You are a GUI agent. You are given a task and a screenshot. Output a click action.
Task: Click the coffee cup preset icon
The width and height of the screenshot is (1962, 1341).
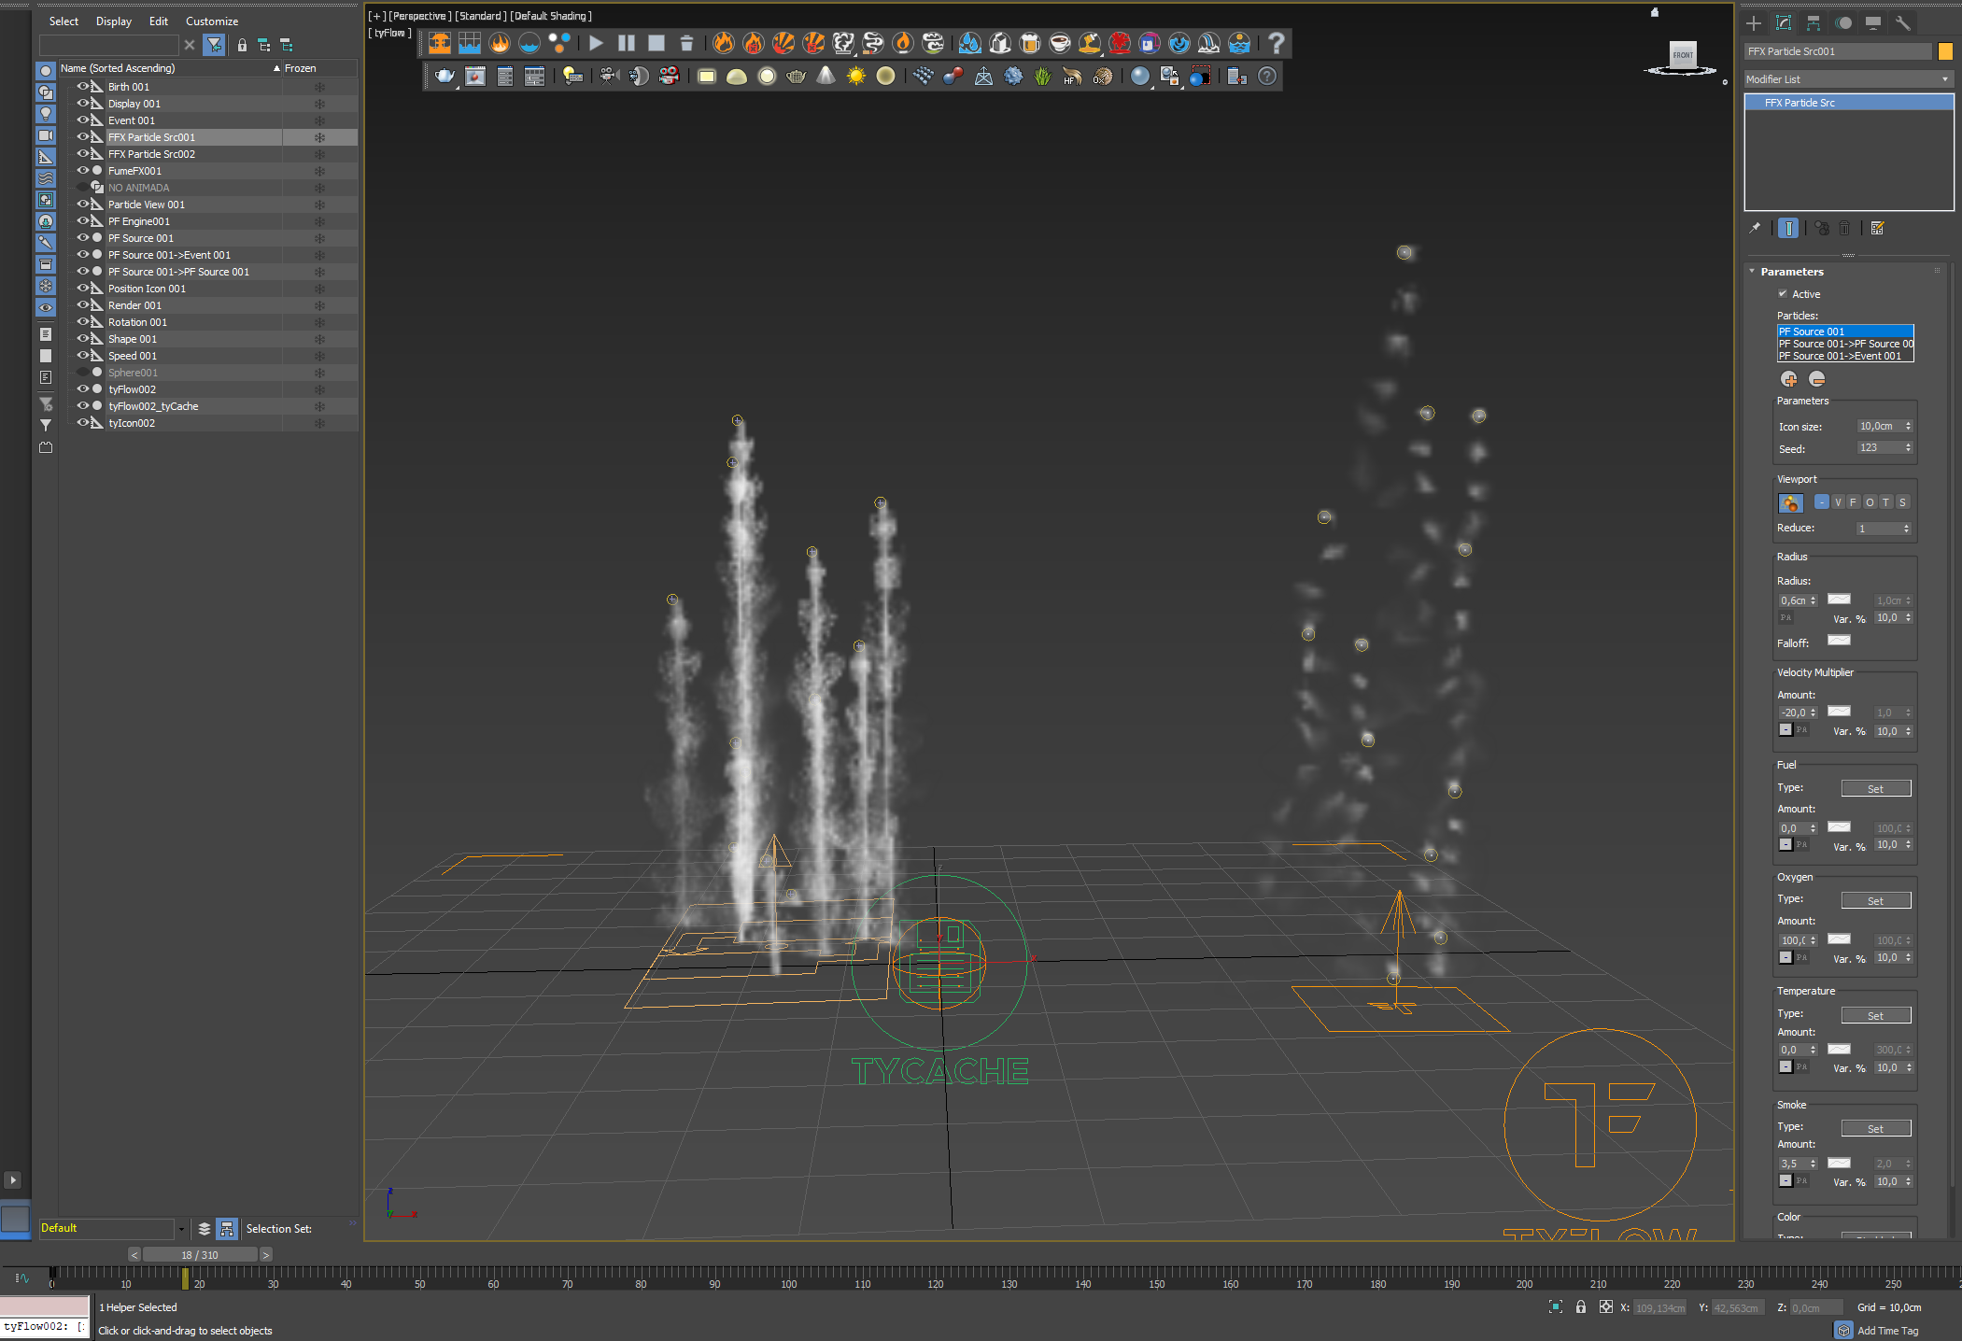click(x=1059, y=43)
